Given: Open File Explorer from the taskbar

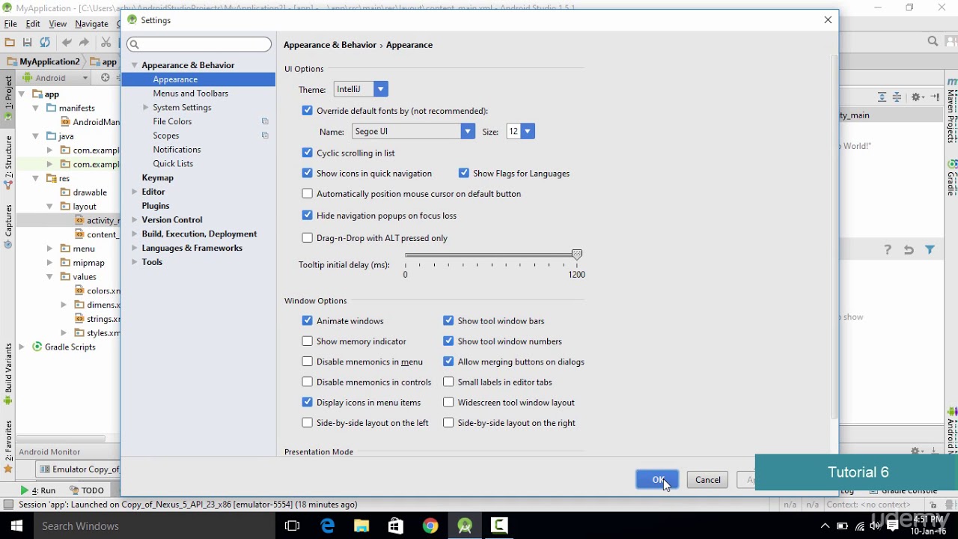Looking at the screenshot, I should 361,526.
